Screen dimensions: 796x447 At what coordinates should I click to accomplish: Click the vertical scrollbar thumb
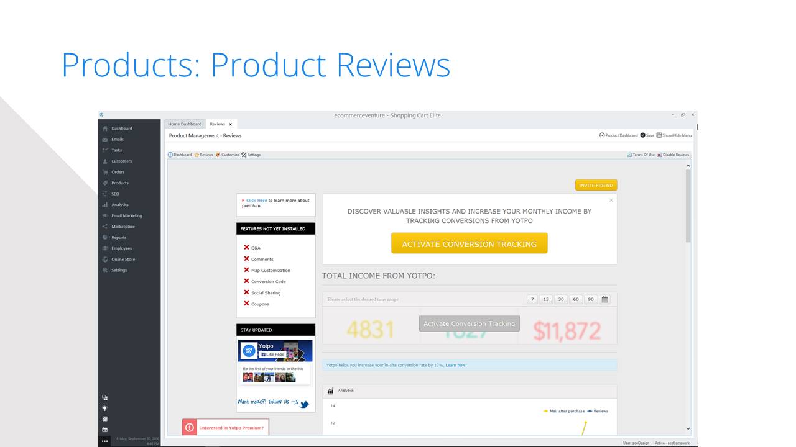(688, 206)
